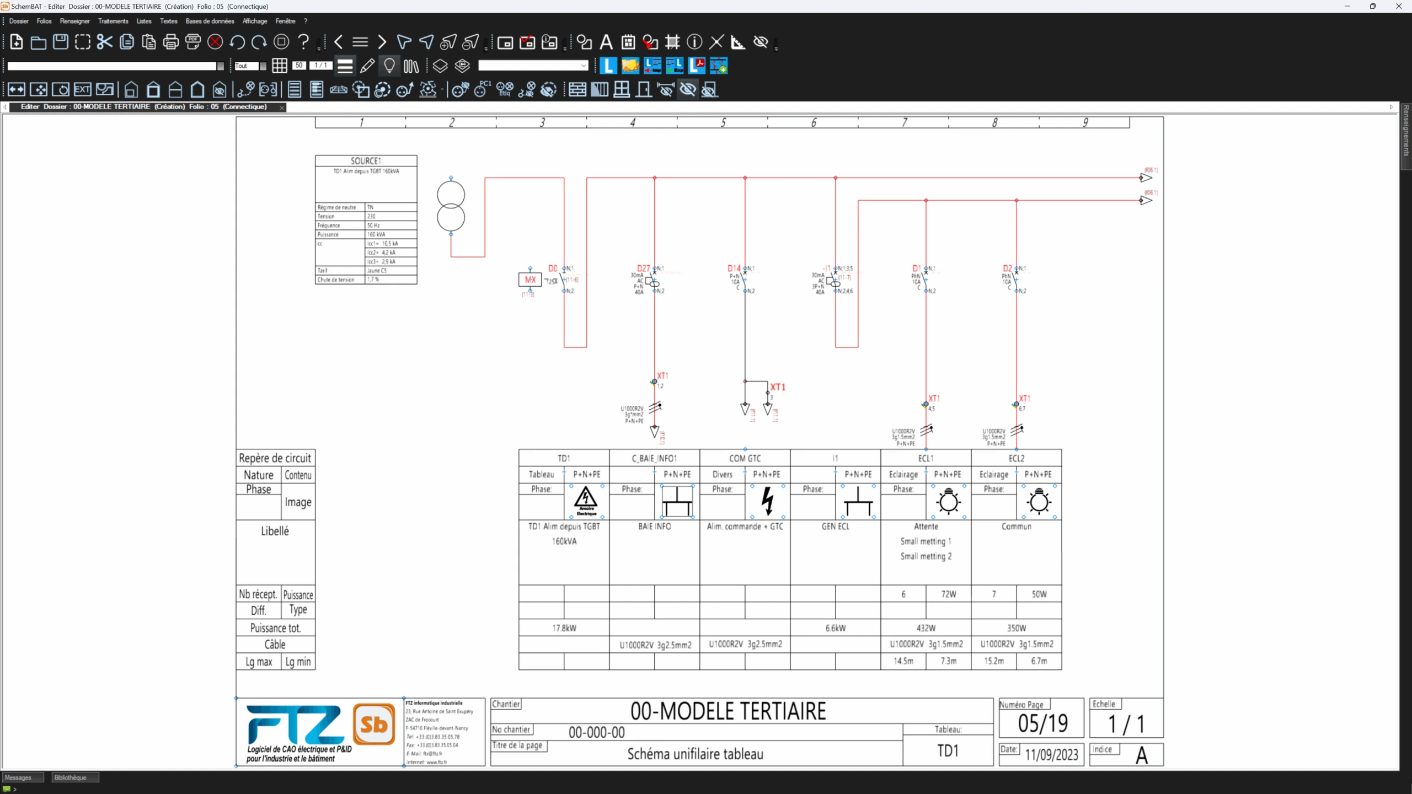This screenshot has height=794, width=1412.
Task: Click the pencil edit icon
Action: pyautogui.click(x=367, y=66)
